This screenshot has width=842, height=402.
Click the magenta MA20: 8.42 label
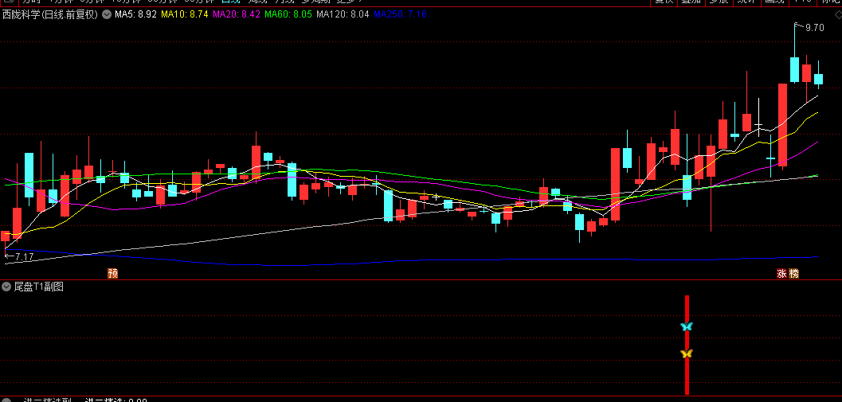coord(237,14)
